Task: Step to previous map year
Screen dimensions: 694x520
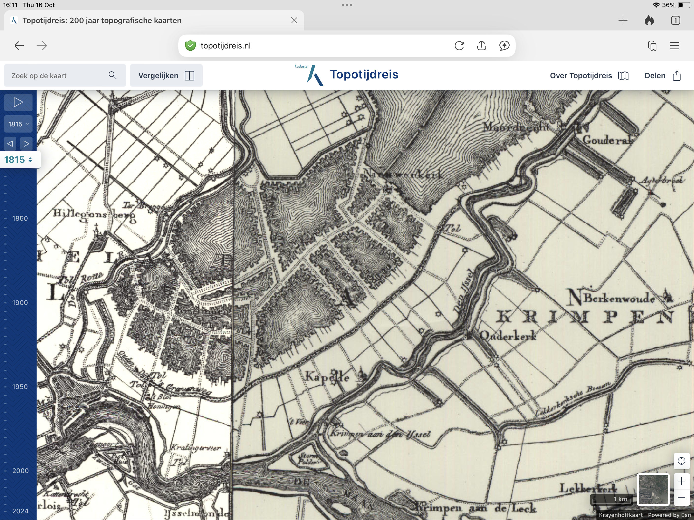Action: (x=10, y=144)
